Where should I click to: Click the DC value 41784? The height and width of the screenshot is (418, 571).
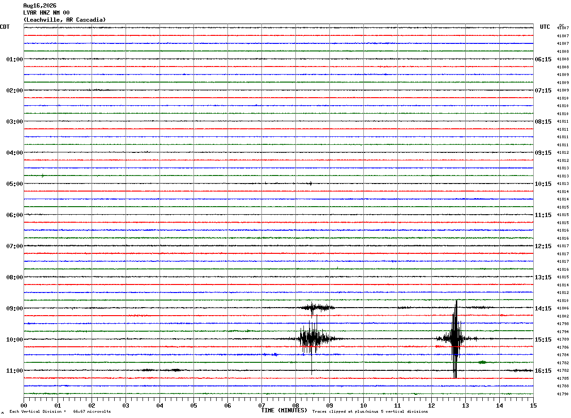(x=563, y=355)
